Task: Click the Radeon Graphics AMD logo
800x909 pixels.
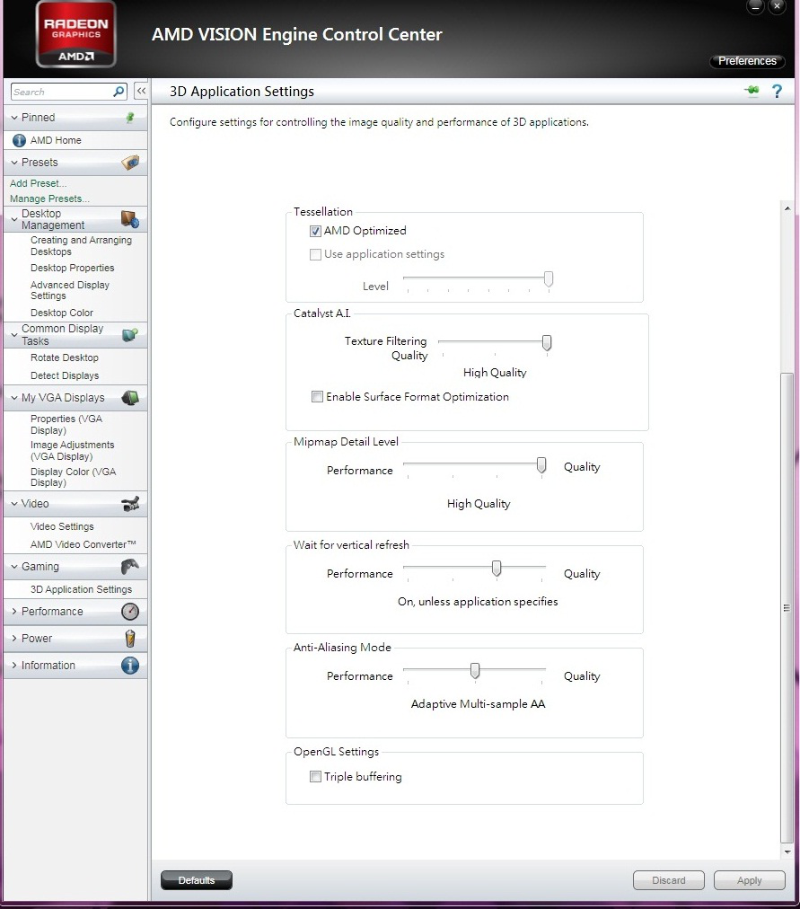Action: pyautogui.click(x=76, y=35)
